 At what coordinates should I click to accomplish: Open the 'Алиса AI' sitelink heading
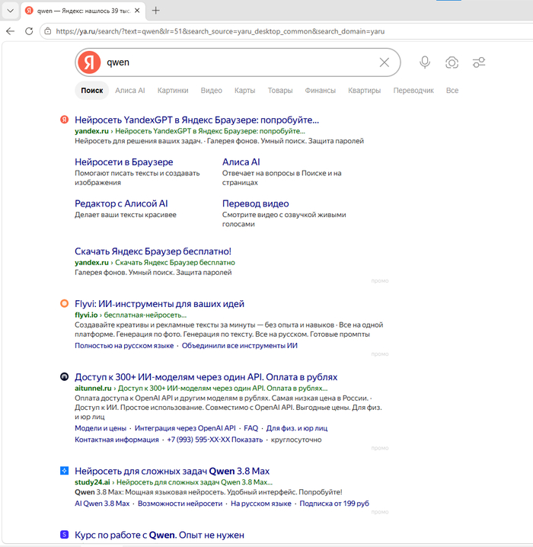tap(241, 162)
